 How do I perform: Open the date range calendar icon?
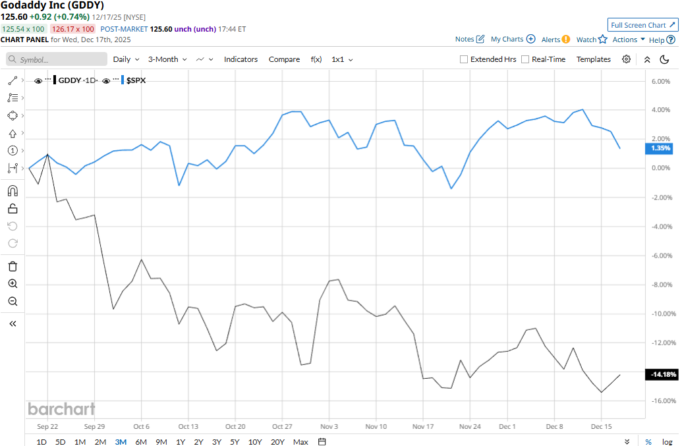[322, 441]
